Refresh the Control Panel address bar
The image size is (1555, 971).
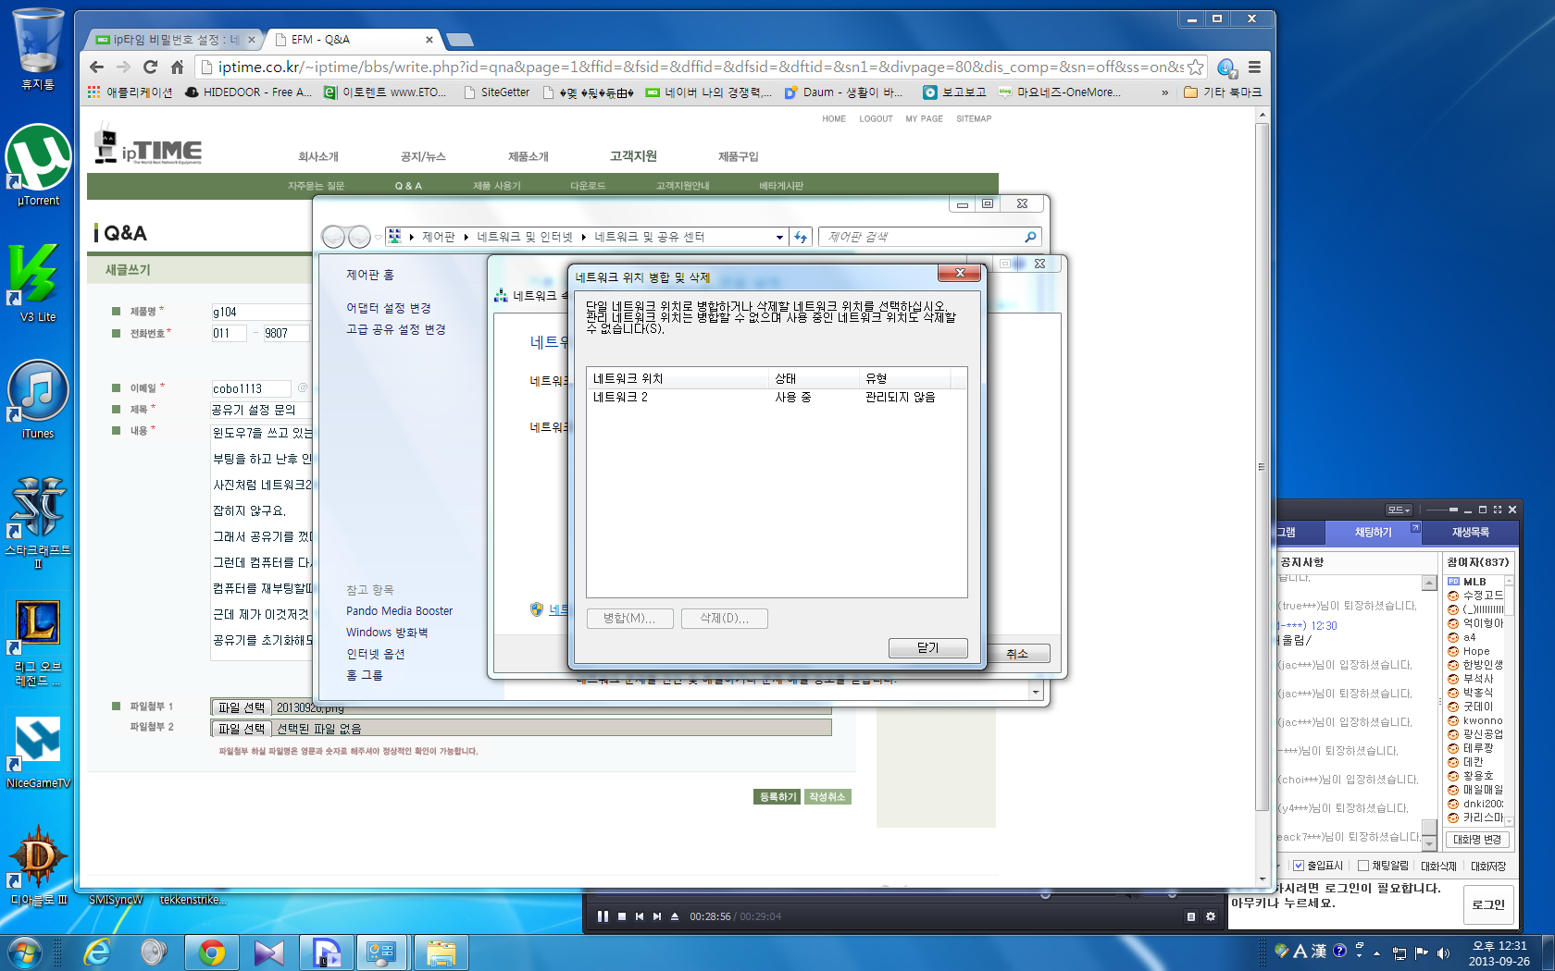(x=801, y=237)
